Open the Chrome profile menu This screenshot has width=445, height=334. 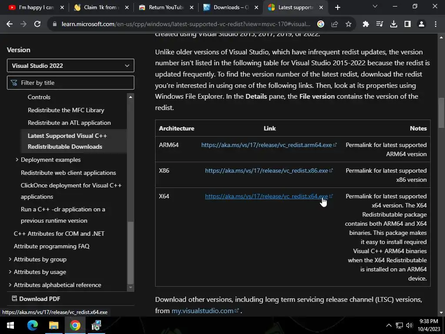(422, 24)
